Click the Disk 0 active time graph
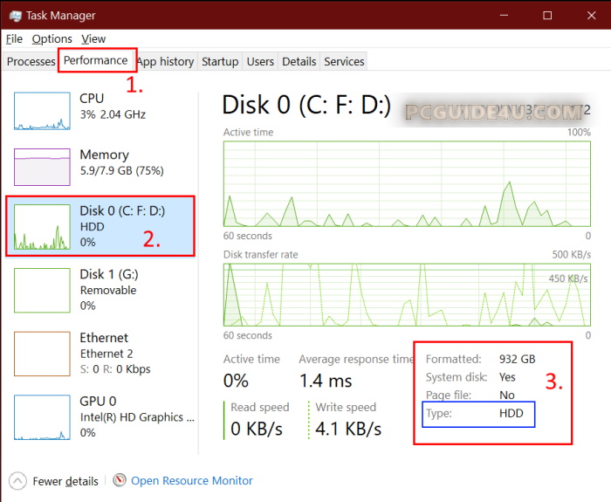 click(x=407, y=182)
